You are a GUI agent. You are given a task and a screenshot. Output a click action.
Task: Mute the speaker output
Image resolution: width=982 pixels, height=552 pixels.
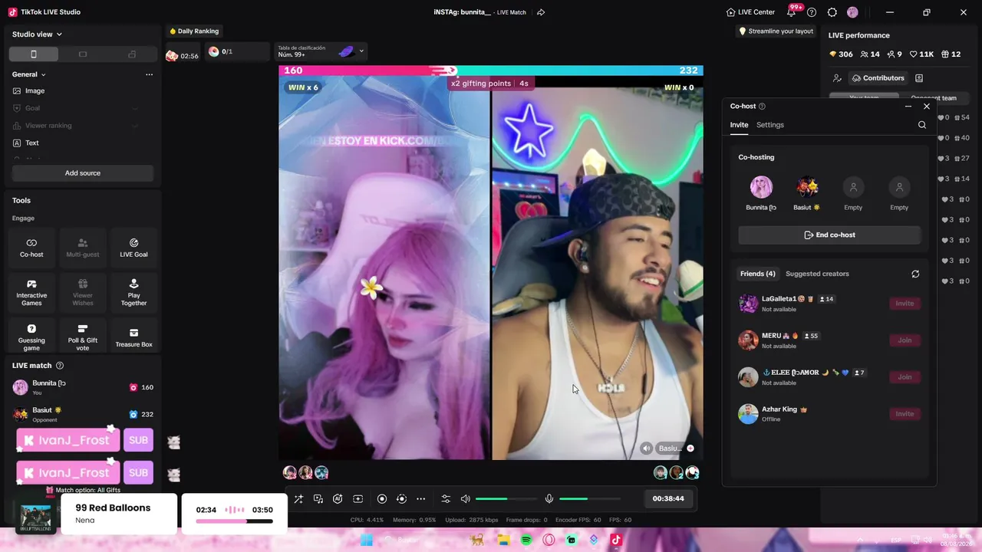465,499
